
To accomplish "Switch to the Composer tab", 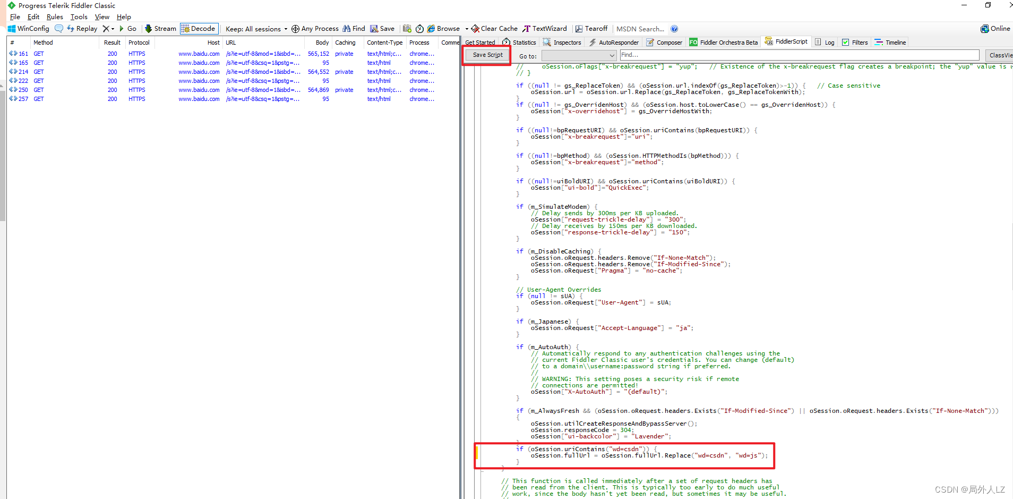I will [x=664, y=43].
